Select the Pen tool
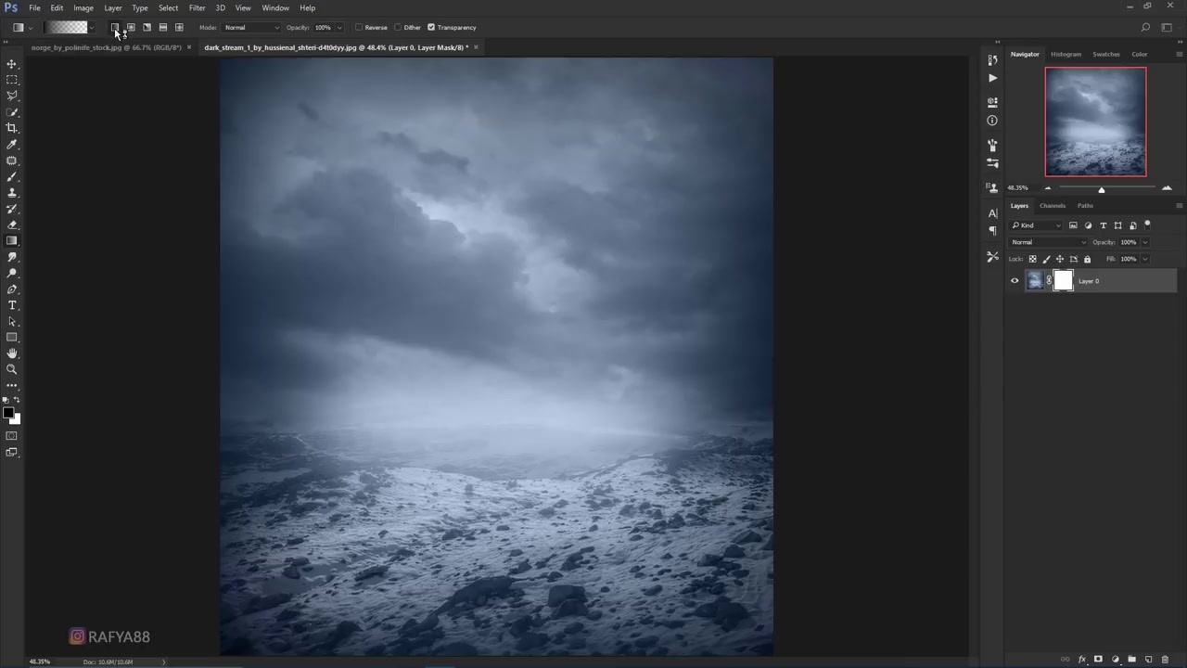The image size is (1187, 668). tap(12, 289)
